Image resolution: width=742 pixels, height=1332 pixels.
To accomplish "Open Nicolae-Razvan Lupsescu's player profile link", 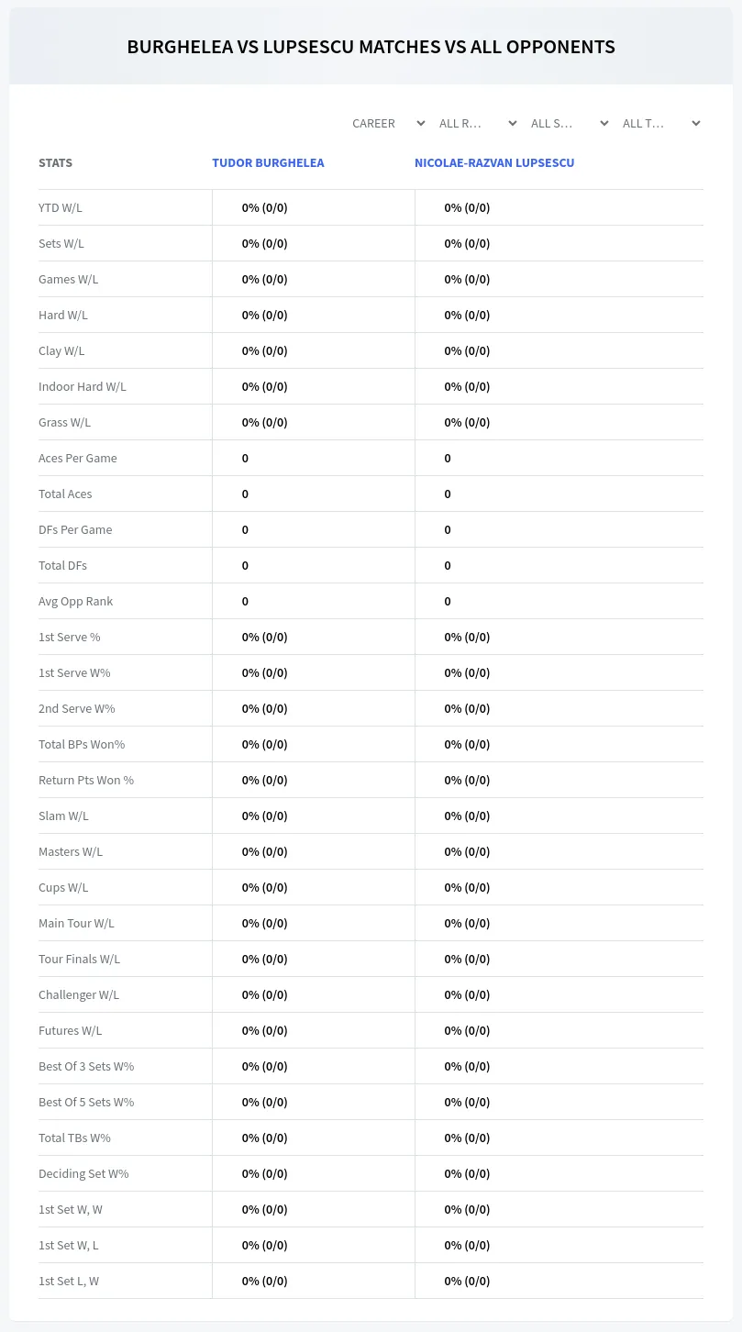I will tap(494, 162).
